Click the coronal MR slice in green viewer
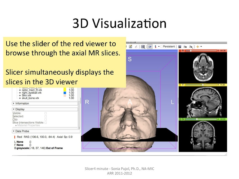 (x=203, y=136)
